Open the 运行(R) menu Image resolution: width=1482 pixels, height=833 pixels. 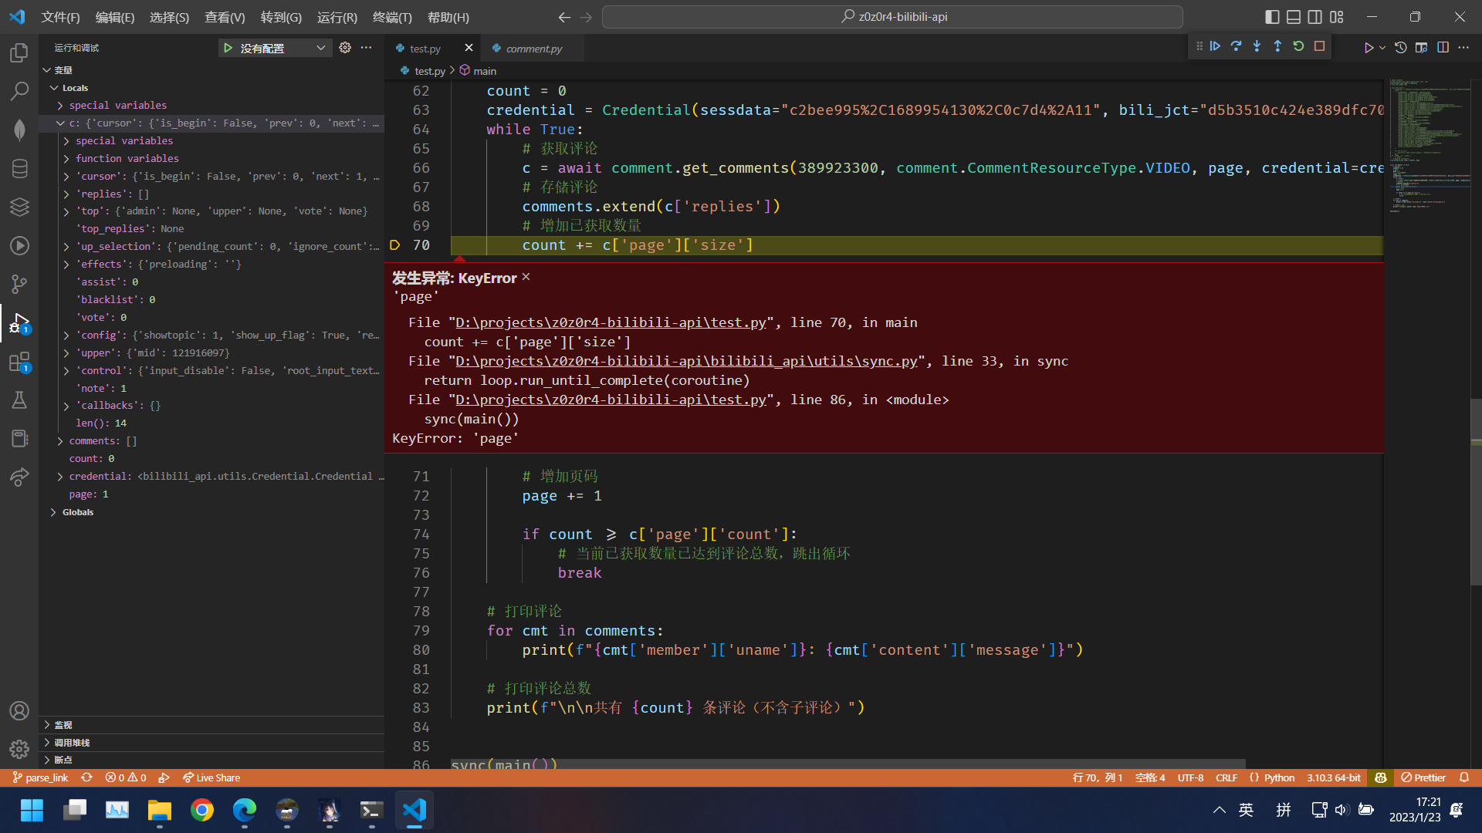337,17
